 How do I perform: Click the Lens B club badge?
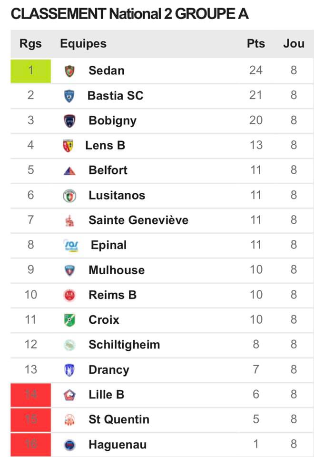coord(68,146)
